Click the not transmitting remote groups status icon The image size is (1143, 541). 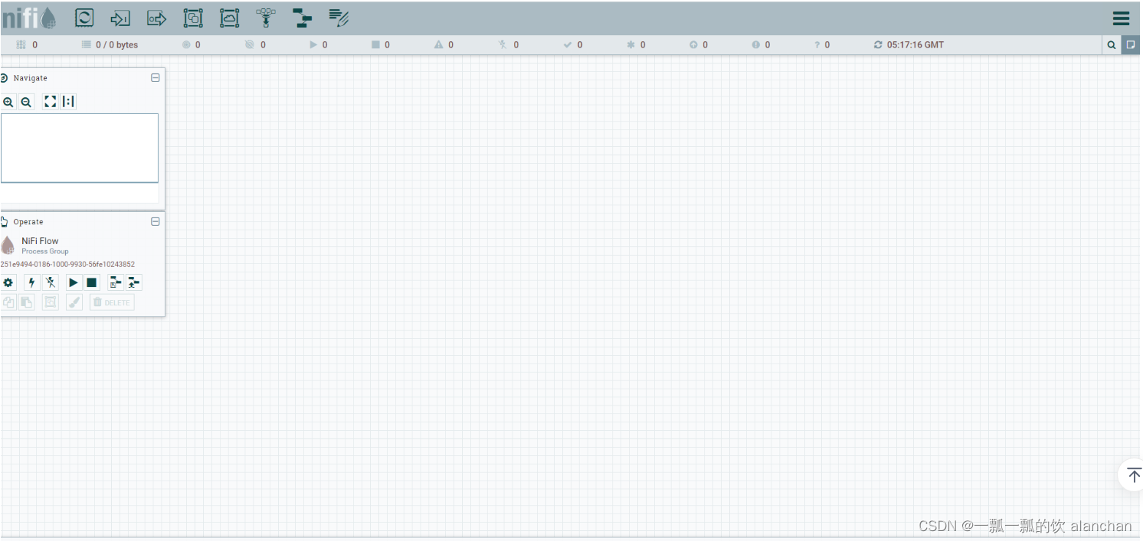pyautogui.click(x=249, y=45)
